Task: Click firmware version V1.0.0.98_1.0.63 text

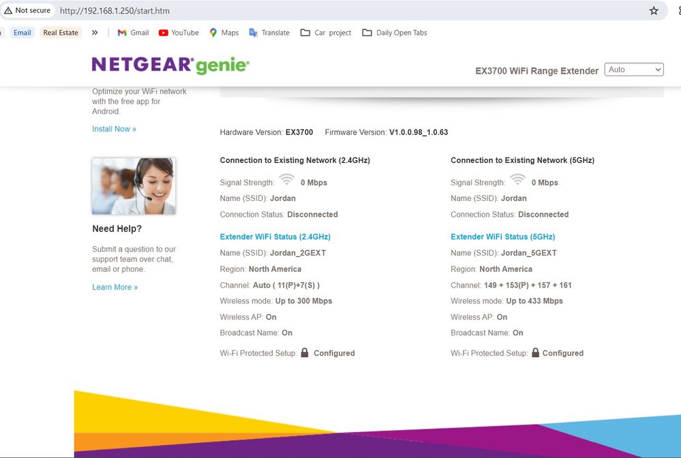Action: [419, 132]
